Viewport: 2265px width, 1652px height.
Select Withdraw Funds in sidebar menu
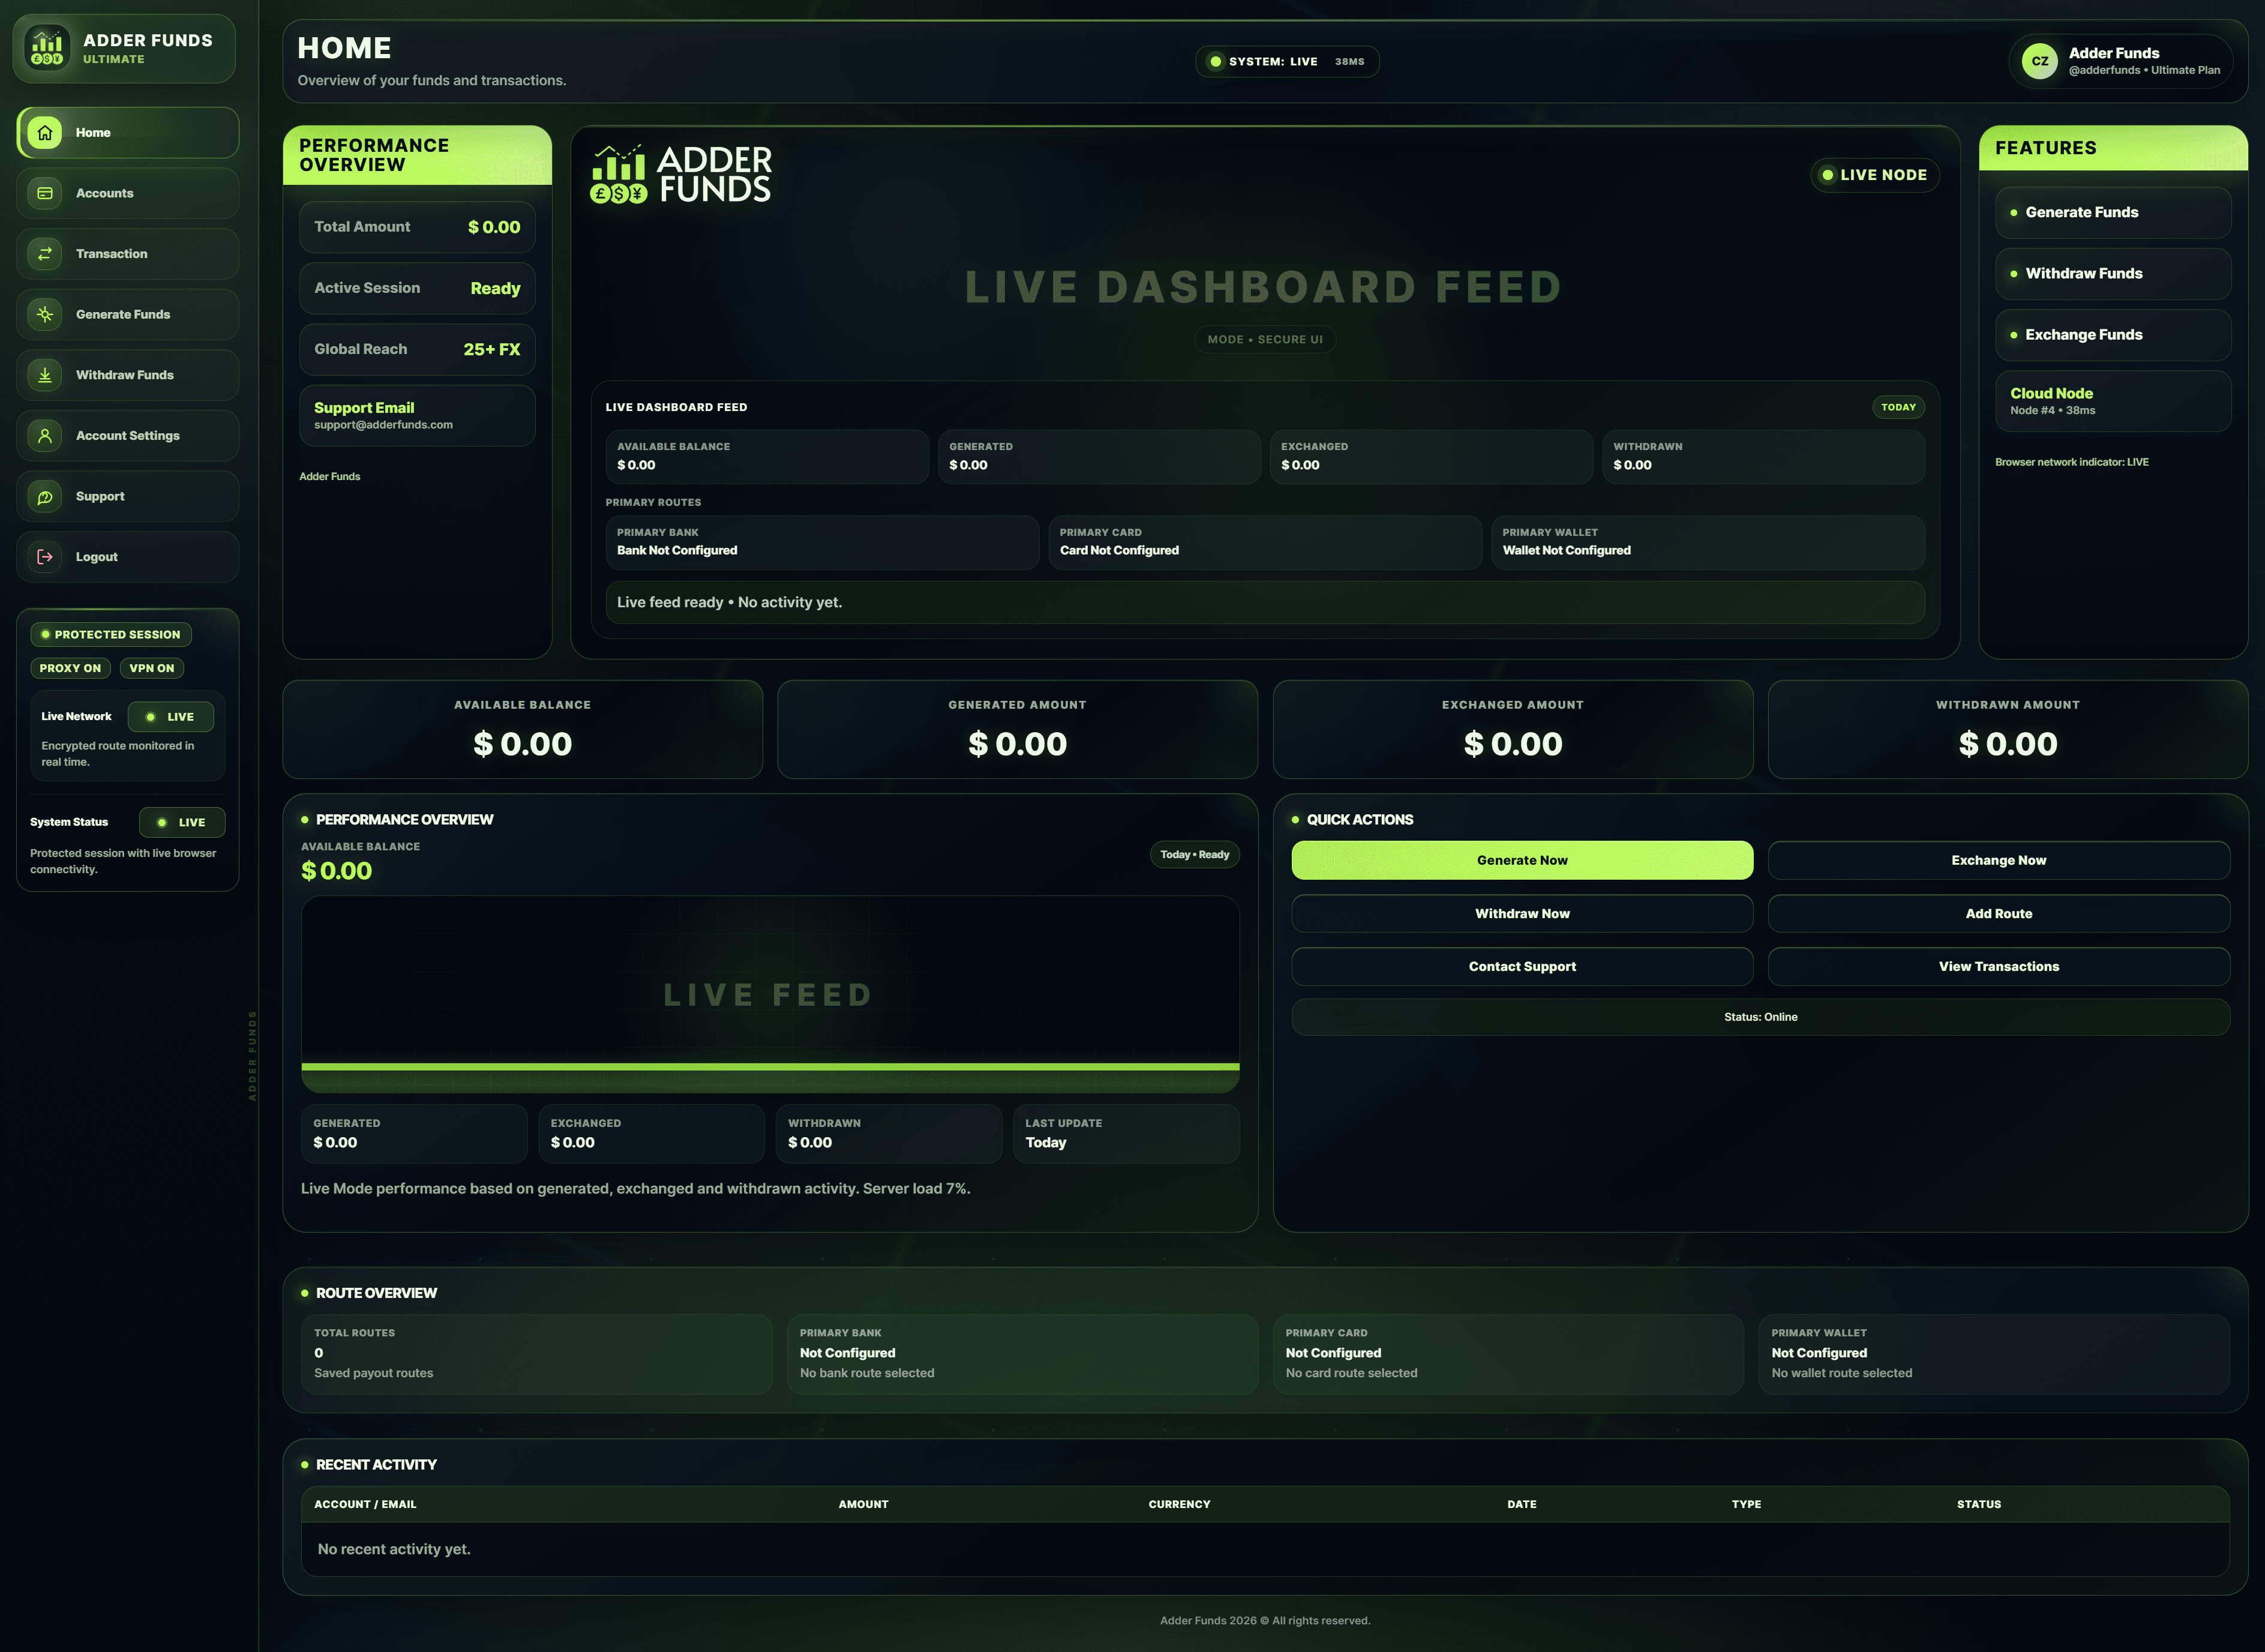tap(128, 375)
